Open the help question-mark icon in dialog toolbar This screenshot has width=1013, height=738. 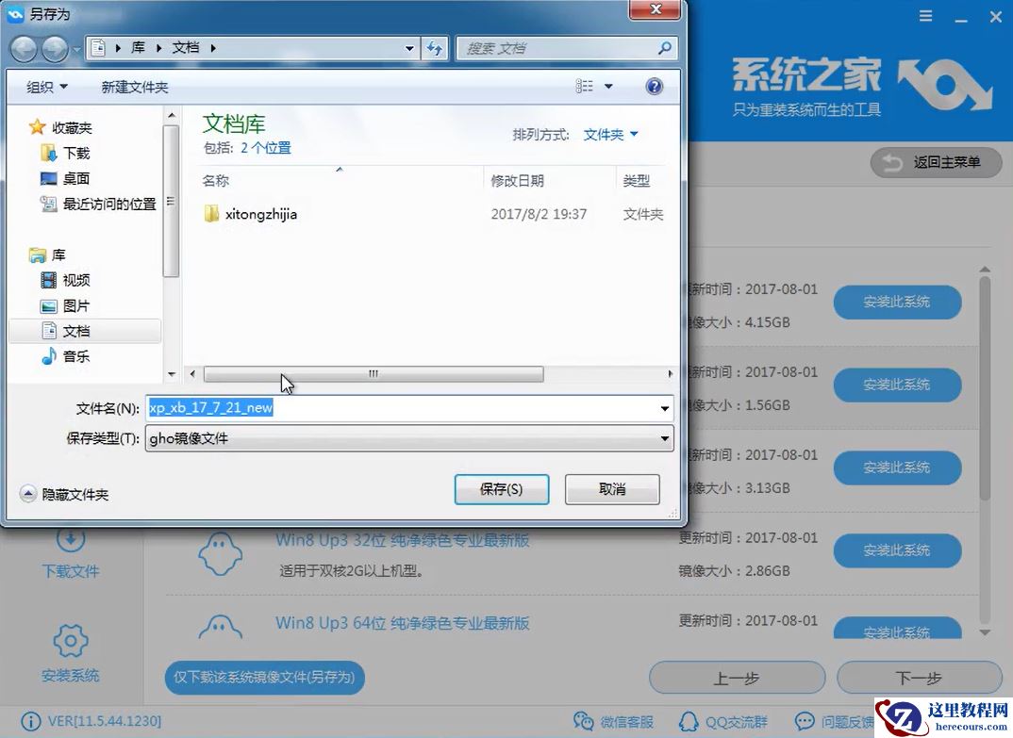tap(655, 86)
